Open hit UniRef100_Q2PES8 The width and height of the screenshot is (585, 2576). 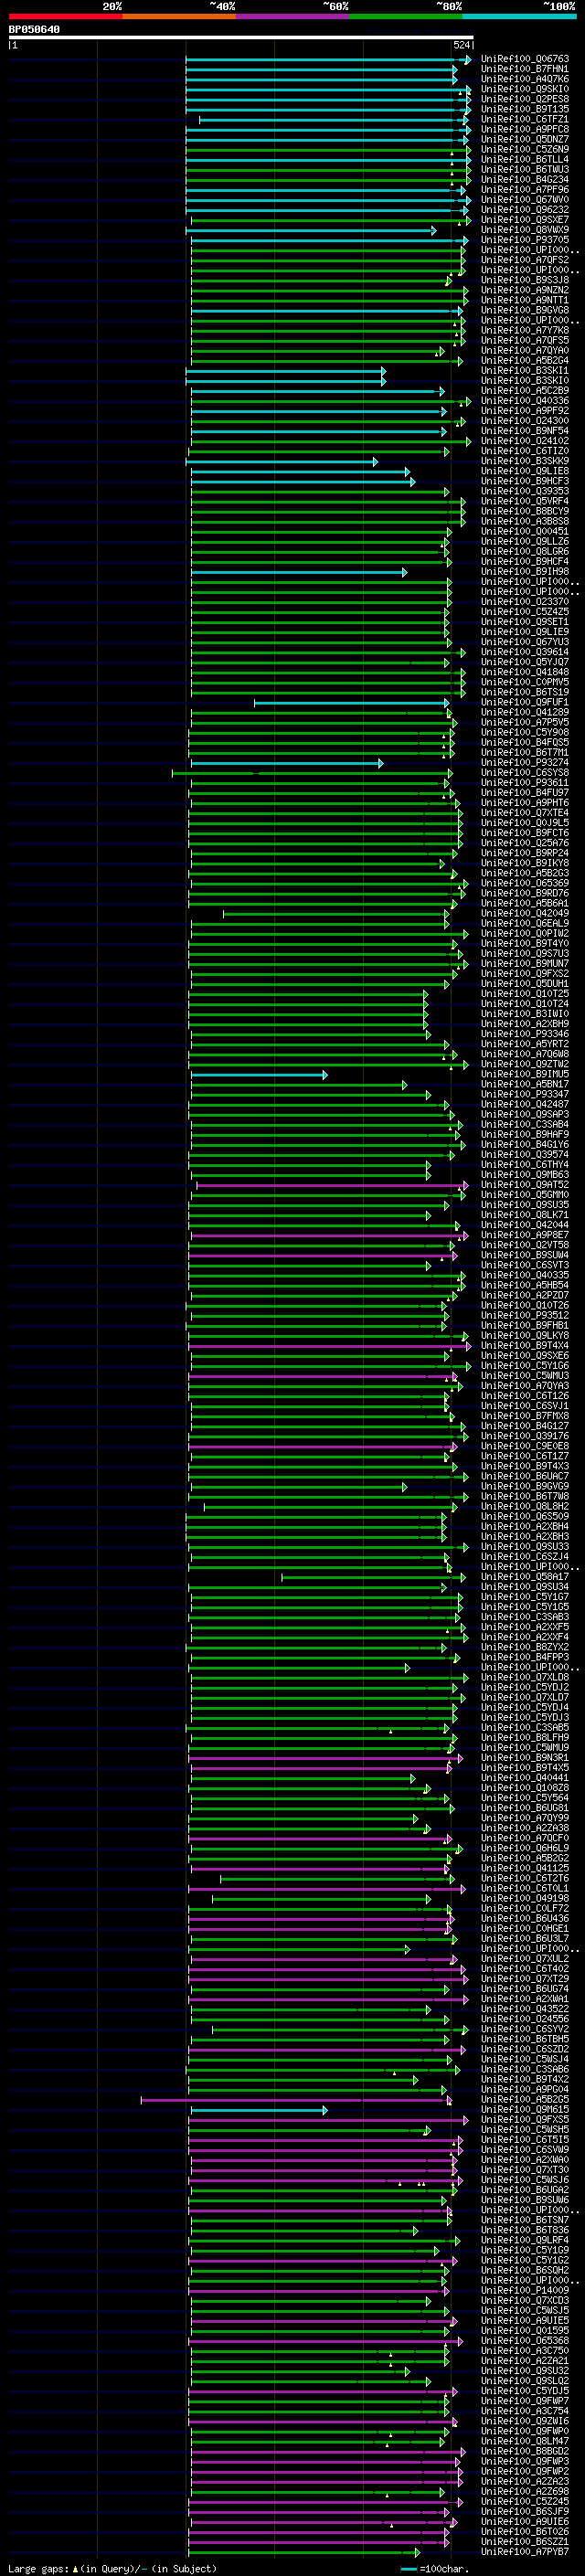tap(525, 100)
